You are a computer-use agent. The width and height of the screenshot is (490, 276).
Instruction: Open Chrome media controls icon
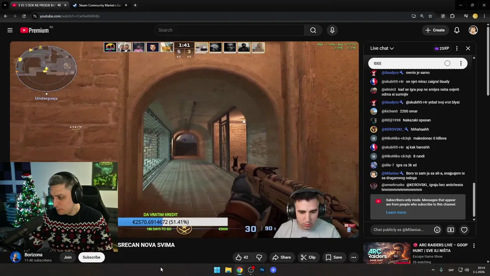pyautogui.click(x=466, y=16)
